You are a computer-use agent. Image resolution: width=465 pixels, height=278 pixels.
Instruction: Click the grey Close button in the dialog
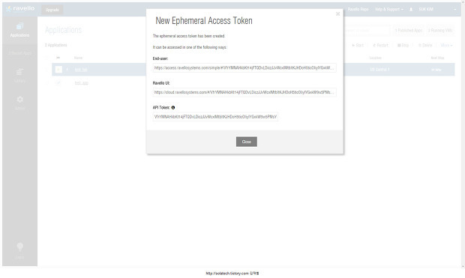(247, 142)
